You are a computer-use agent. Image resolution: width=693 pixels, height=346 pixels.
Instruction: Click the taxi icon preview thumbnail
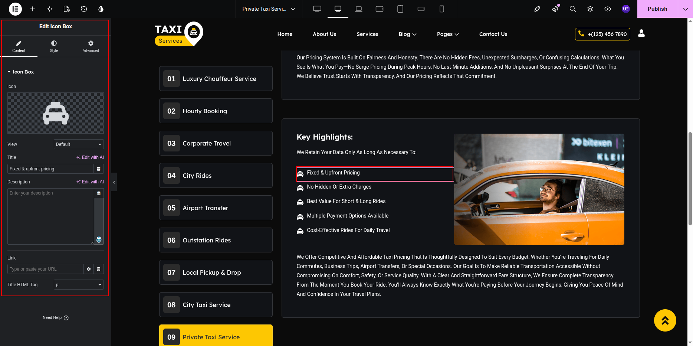(56, 113)
